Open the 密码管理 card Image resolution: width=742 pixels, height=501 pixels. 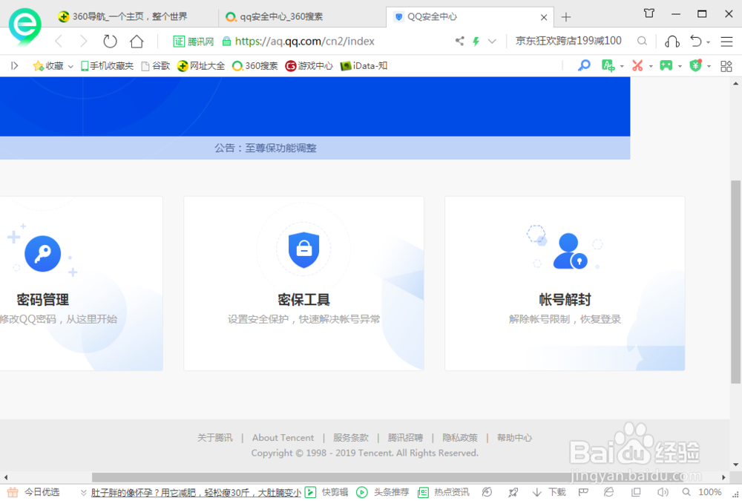pyautogui.click(x=82, y=284)
